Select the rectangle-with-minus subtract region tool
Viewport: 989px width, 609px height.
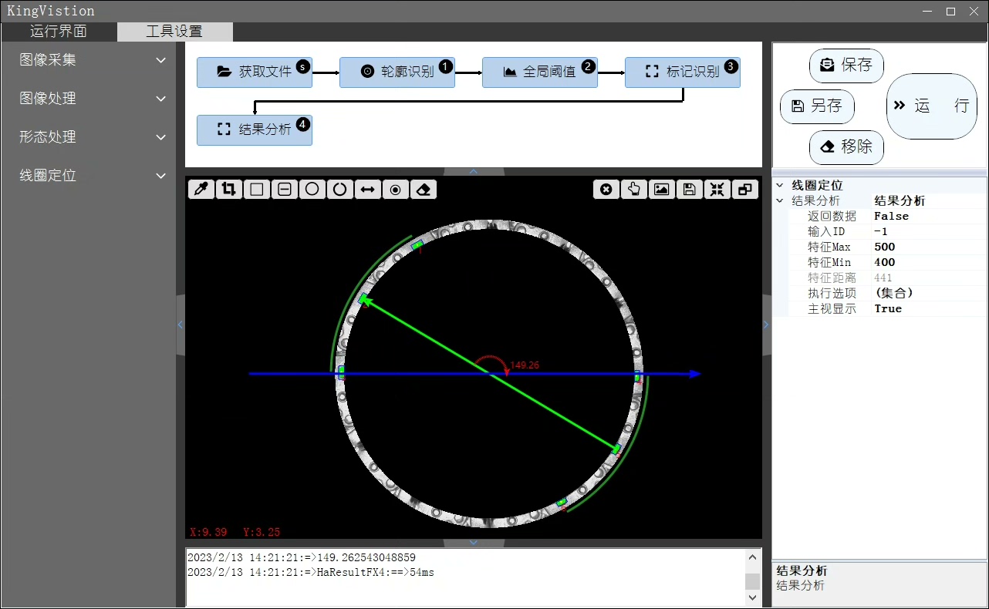[285, 189]
